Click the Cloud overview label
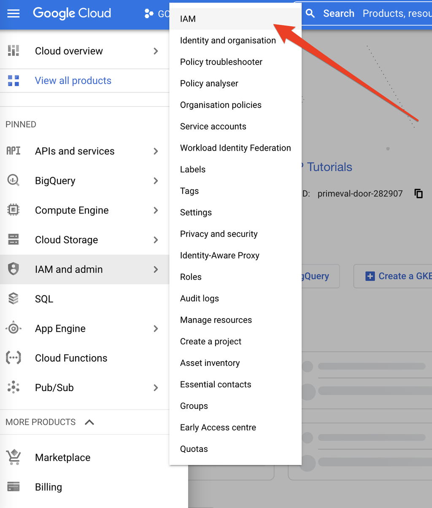 69,51
